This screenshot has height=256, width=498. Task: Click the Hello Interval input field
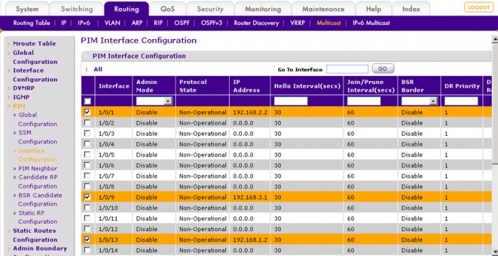pyautogui.click(x=290, y=101)
